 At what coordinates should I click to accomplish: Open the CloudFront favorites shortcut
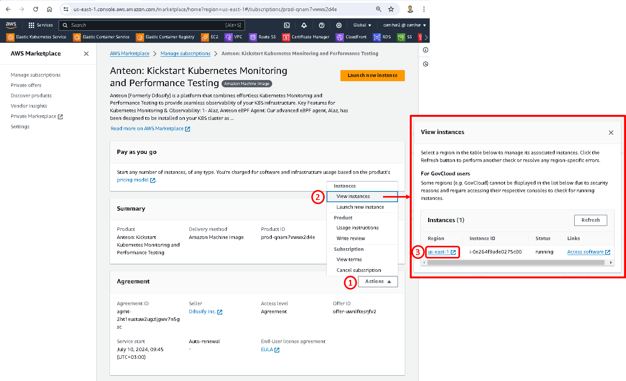[351, 37]
